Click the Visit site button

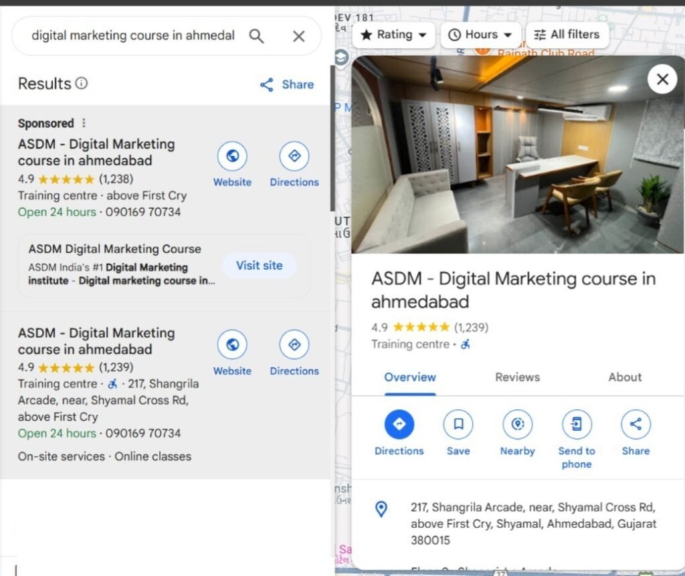[x=260, y=266]
